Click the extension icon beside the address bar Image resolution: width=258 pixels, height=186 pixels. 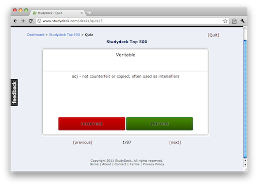pyautogui.click(x=234, y=21)
